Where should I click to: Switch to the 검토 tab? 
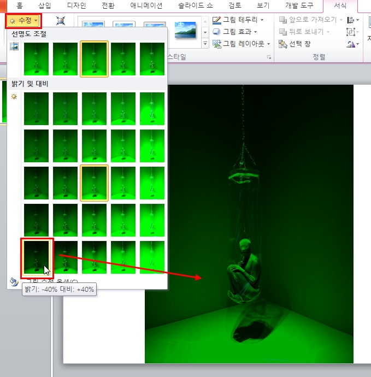[x=234, y=5]
